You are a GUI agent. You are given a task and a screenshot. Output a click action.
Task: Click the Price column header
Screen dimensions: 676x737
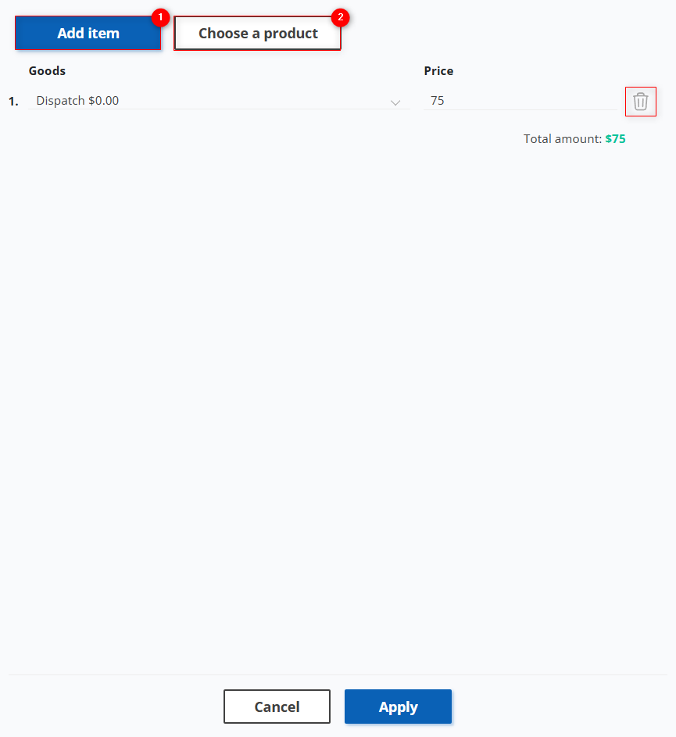[x=438, y=71]
